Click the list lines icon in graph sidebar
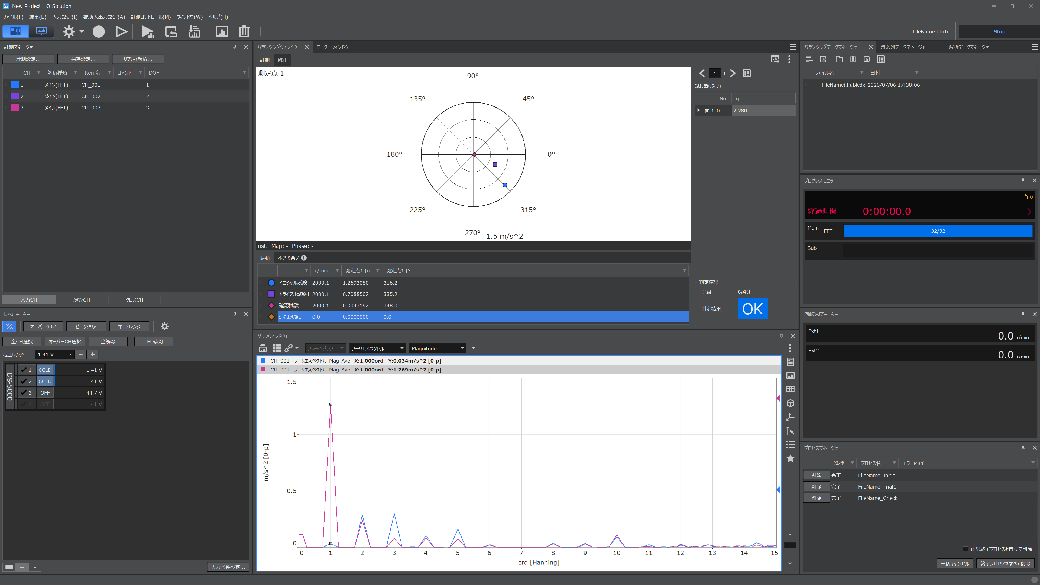 790,444
